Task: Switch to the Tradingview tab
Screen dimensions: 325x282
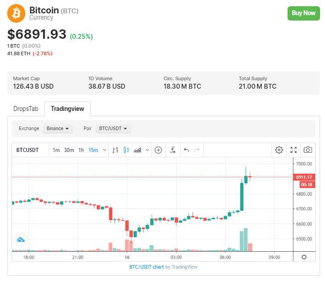Action: pos(68,109)
